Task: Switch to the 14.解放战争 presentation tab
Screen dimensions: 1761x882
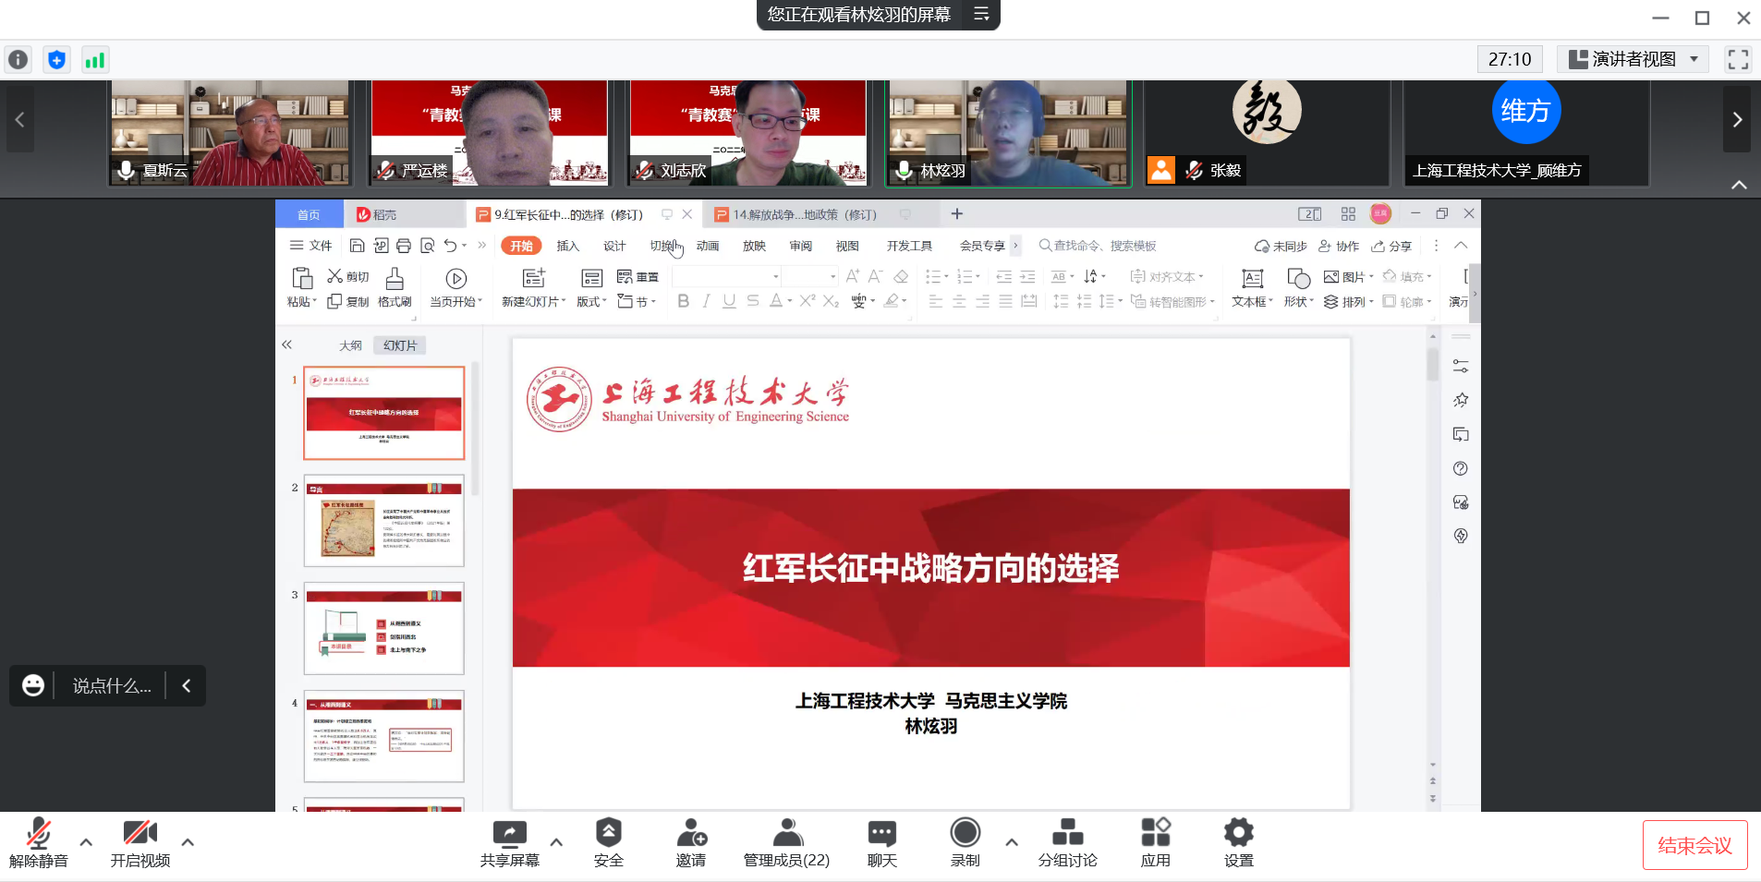Action: (804, 214)
